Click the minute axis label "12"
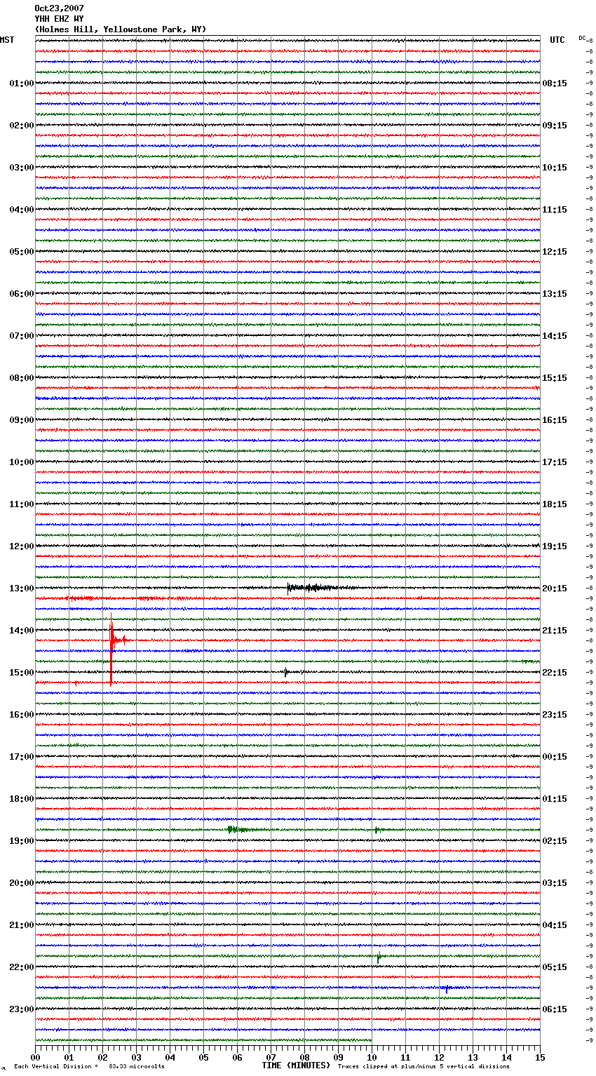The image size is (596, 1076). pyautogui.click(x=439, y=1056)
